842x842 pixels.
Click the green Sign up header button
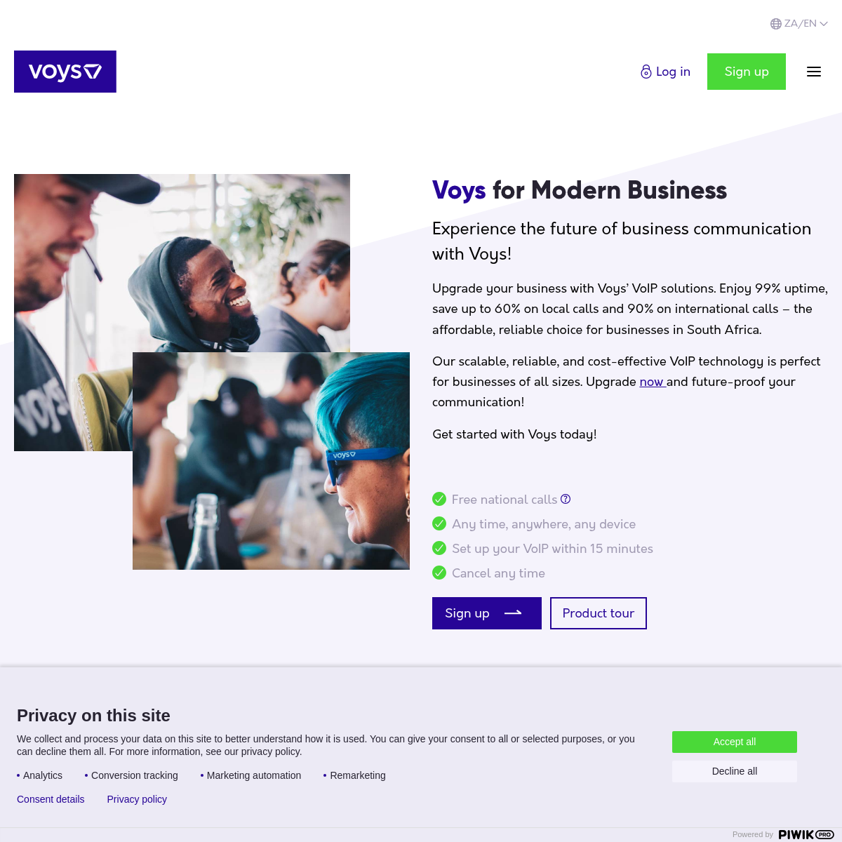tap(747, 72)
